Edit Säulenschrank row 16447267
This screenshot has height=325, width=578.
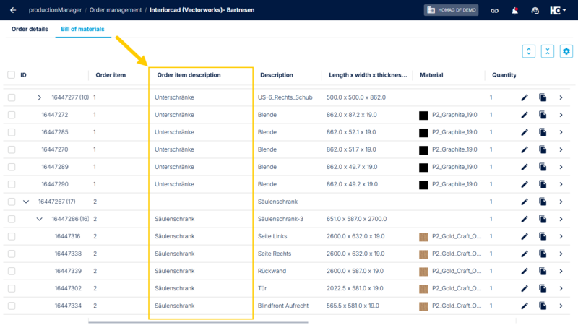[525, 201]
